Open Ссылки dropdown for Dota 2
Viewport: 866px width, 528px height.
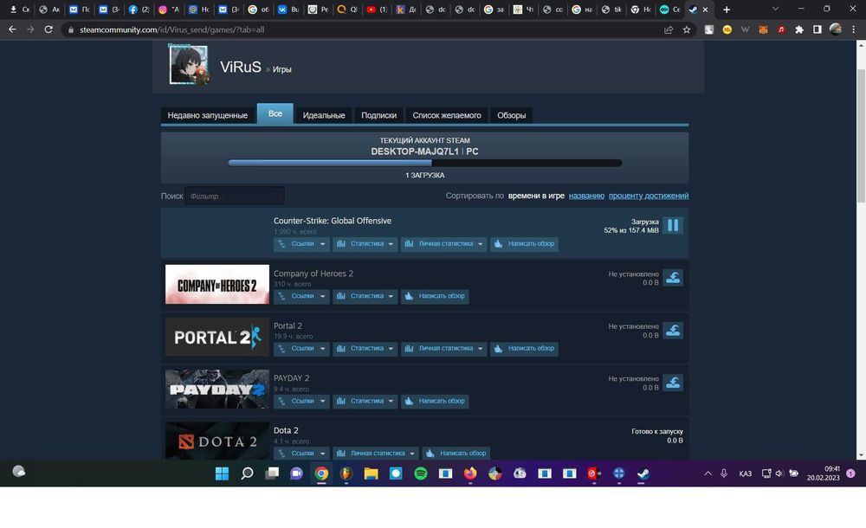tap(301, 454)
